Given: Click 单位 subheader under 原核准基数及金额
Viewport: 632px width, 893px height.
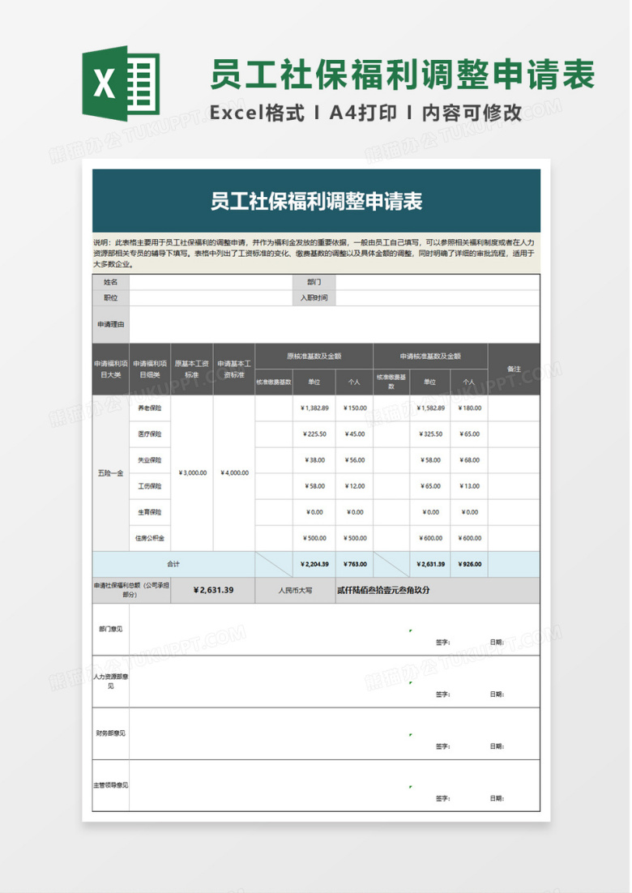Looking at the screenshot, I should (x=314, y=382).
